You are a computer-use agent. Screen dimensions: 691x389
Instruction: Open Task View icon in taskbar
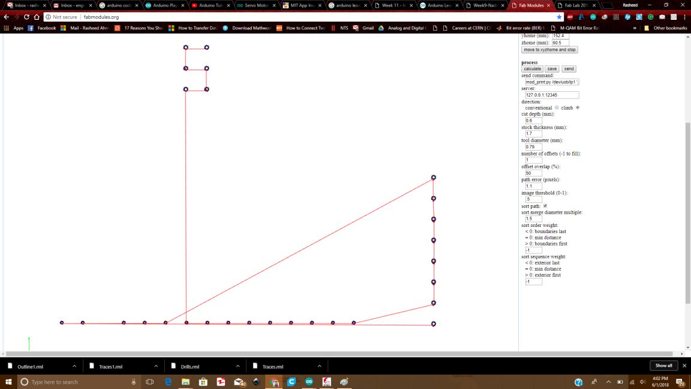pos(150,382)
